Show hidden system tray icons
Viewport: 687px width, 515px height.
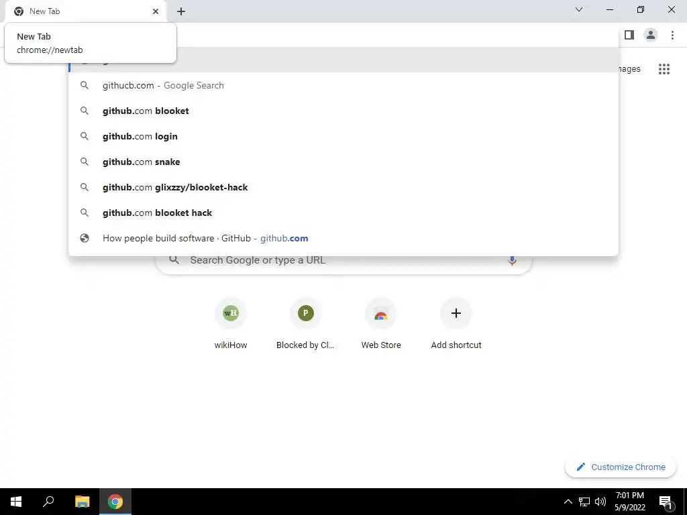pos(568,502)
